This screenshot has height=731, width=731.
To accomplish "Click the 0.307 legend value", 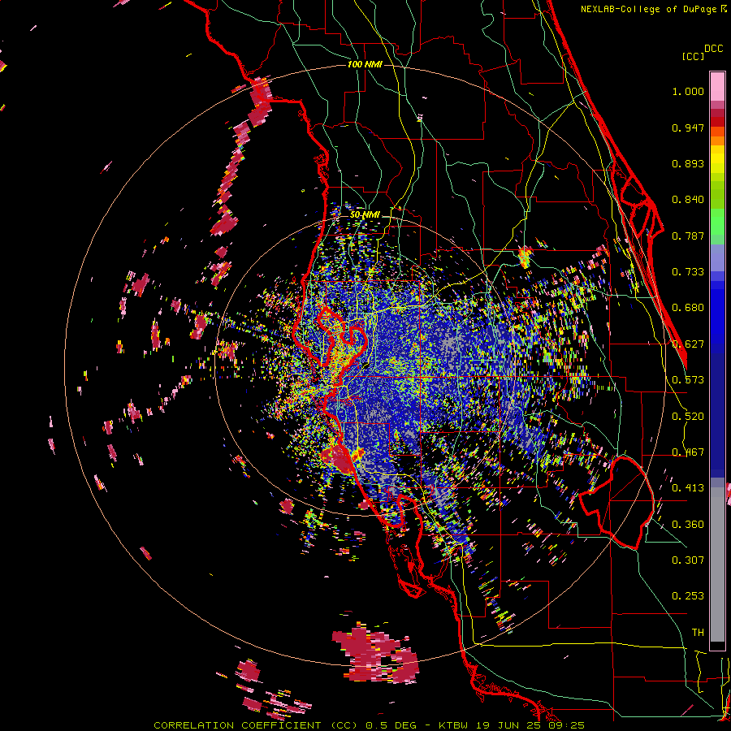I will [x=688, y=560].
